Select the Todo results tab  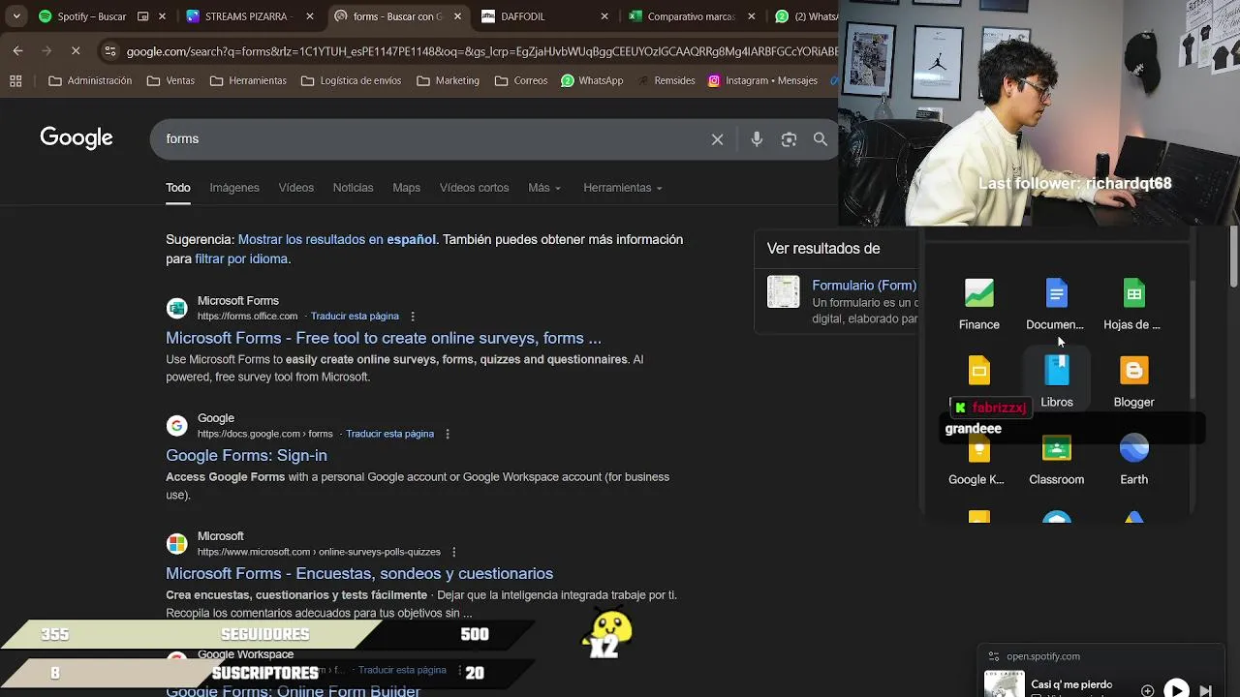point(177,188)
